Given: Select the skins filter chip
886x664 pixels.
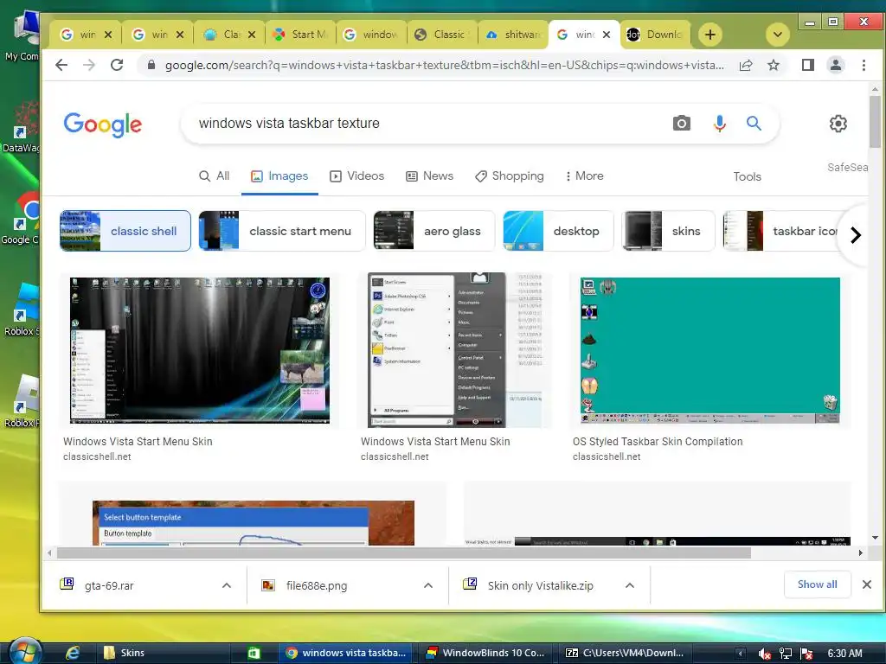Looking at the screenshot, I should (x=669, y=231).
